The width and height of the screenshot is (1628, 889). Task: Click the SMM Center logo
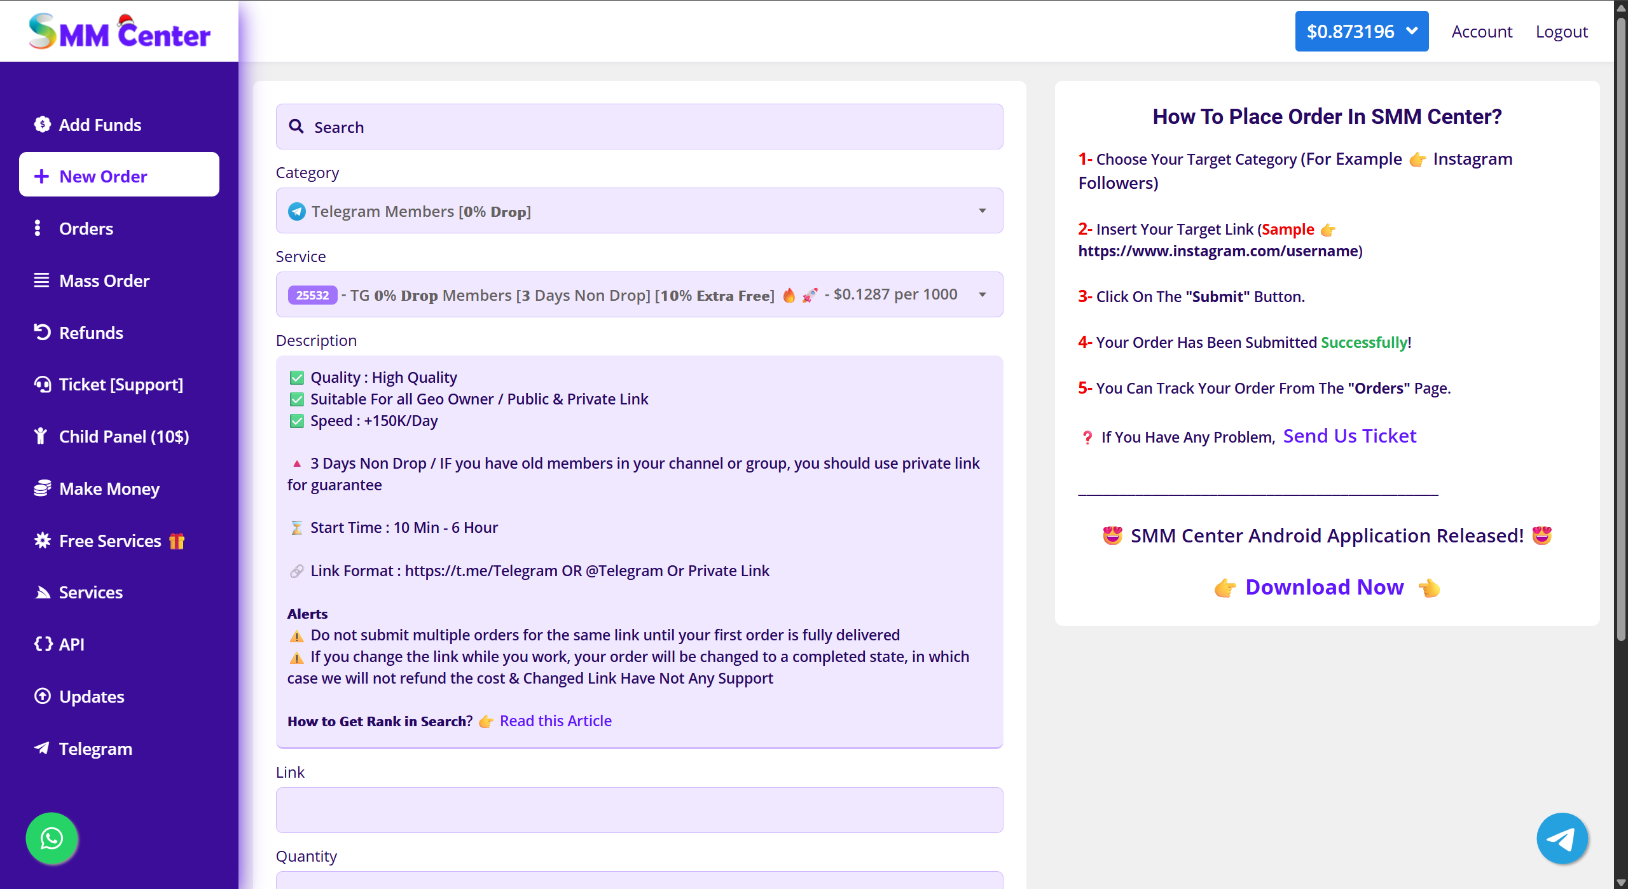(120, 31)
